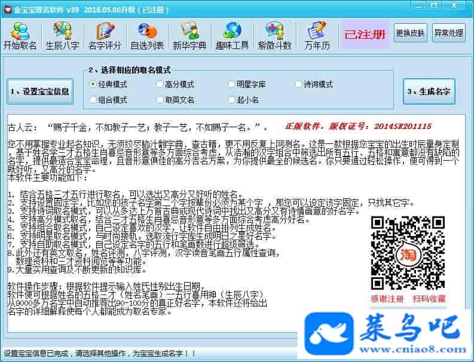Open 名字评分 scoring tool
The width and height of the screenshot is (474, 362).
coord(104,35)
